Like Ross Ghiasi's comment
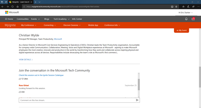Viewport: 201px width, 108px height. pyautogui.click(x=22, y=92)
